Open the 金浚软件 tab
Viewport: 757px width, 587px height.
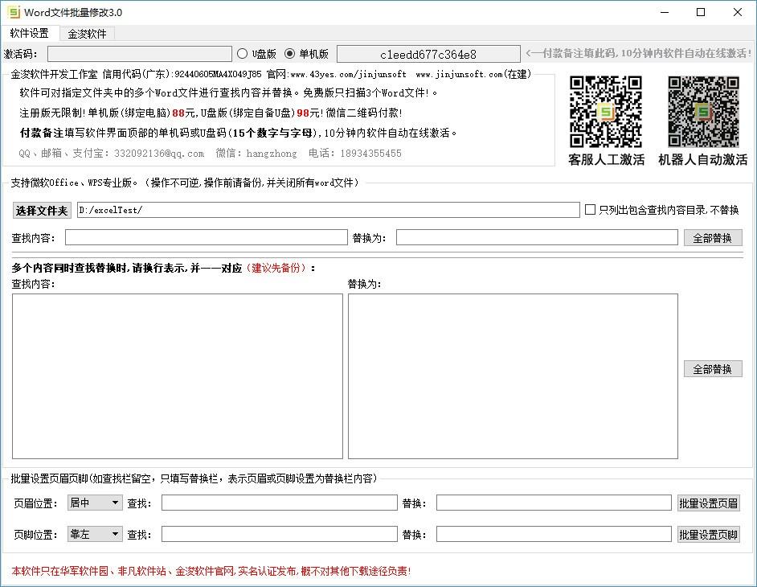(x=87, y=34)
